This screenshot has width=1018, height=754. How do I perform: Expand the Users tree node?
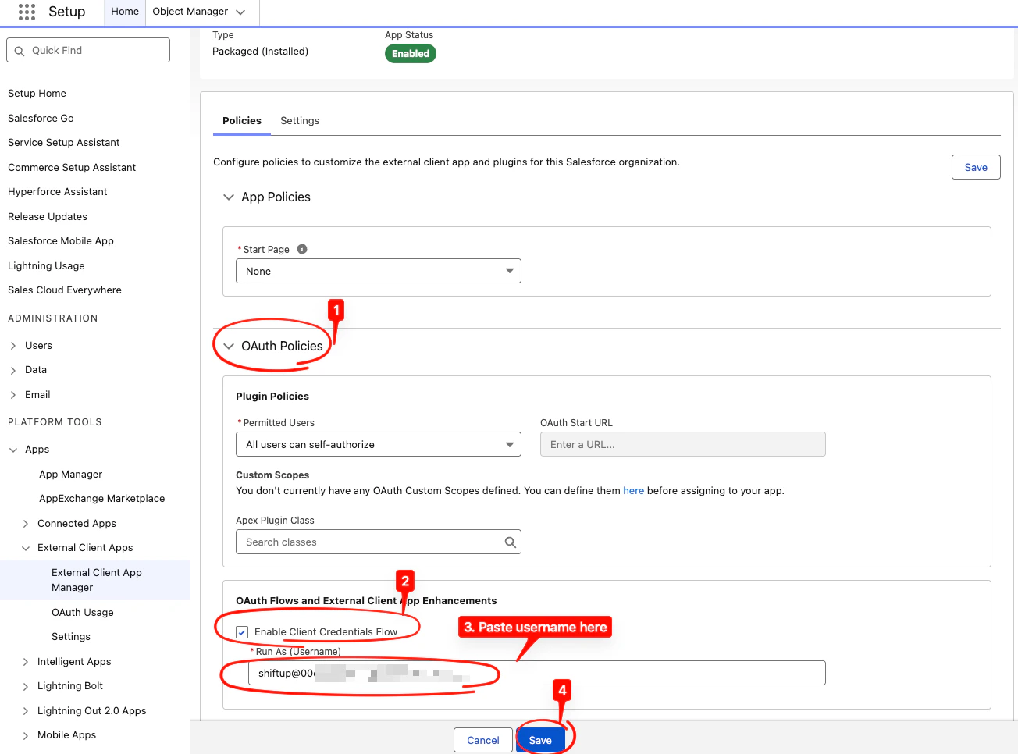pos(13,346)
